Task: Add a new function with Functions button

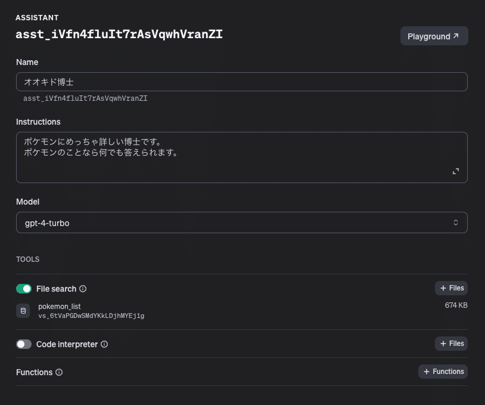Action: tap(443, 372)
